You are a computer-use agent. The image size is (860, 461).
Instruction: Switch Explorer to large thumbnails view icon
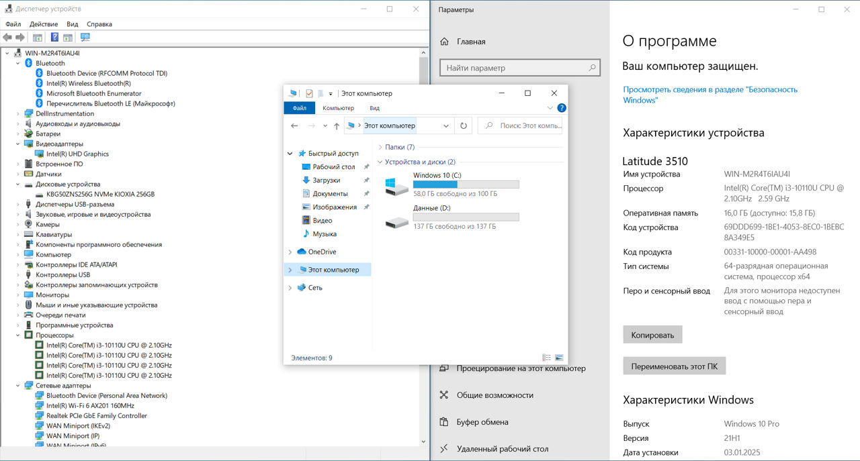coord(559,358)
